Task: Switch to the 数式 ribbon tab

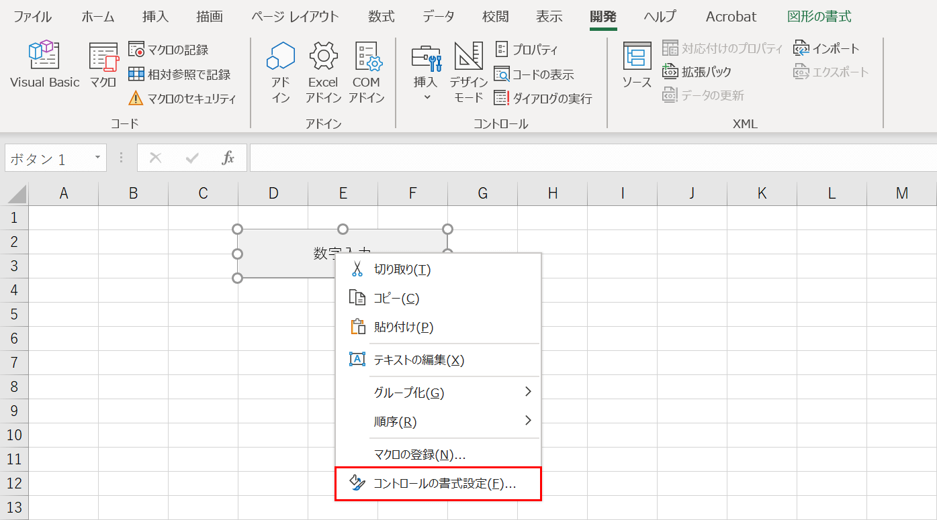Action: [380, 17]
